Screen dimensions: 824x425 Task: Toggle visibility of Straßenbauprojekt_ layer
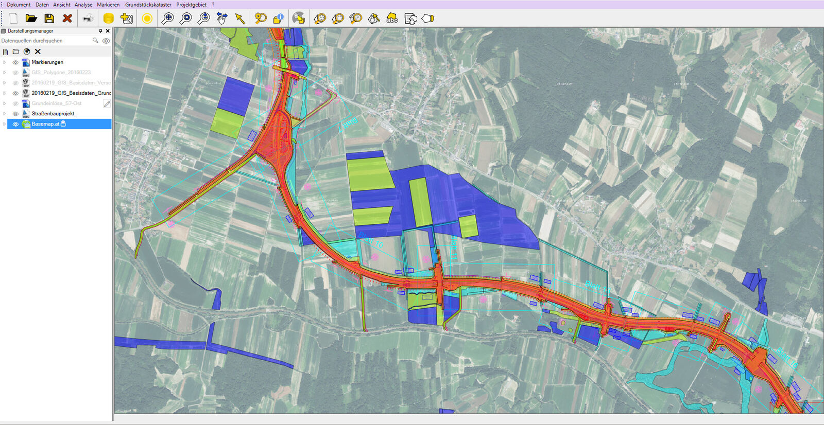15,114
